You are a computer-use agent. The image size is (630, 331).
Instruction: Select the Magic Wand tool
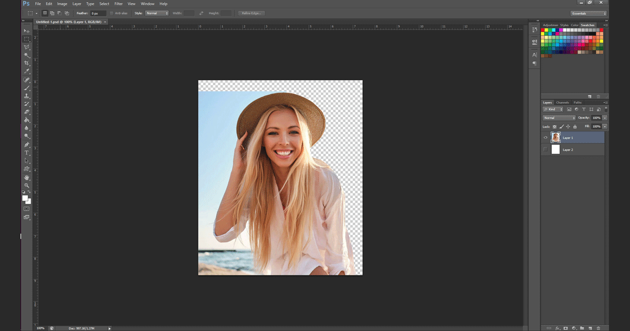click(27, 55)
